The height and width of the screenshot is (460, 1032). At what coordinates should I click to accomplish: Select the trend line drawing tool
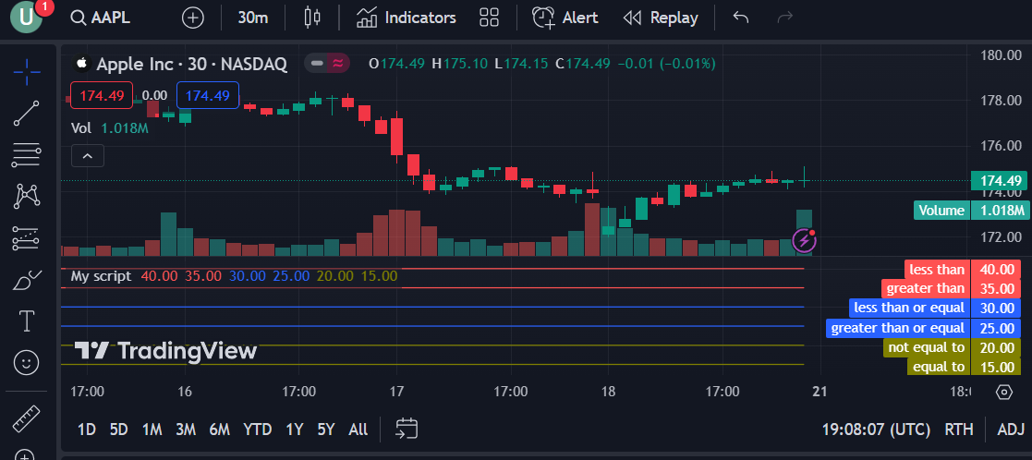point(26,114)
